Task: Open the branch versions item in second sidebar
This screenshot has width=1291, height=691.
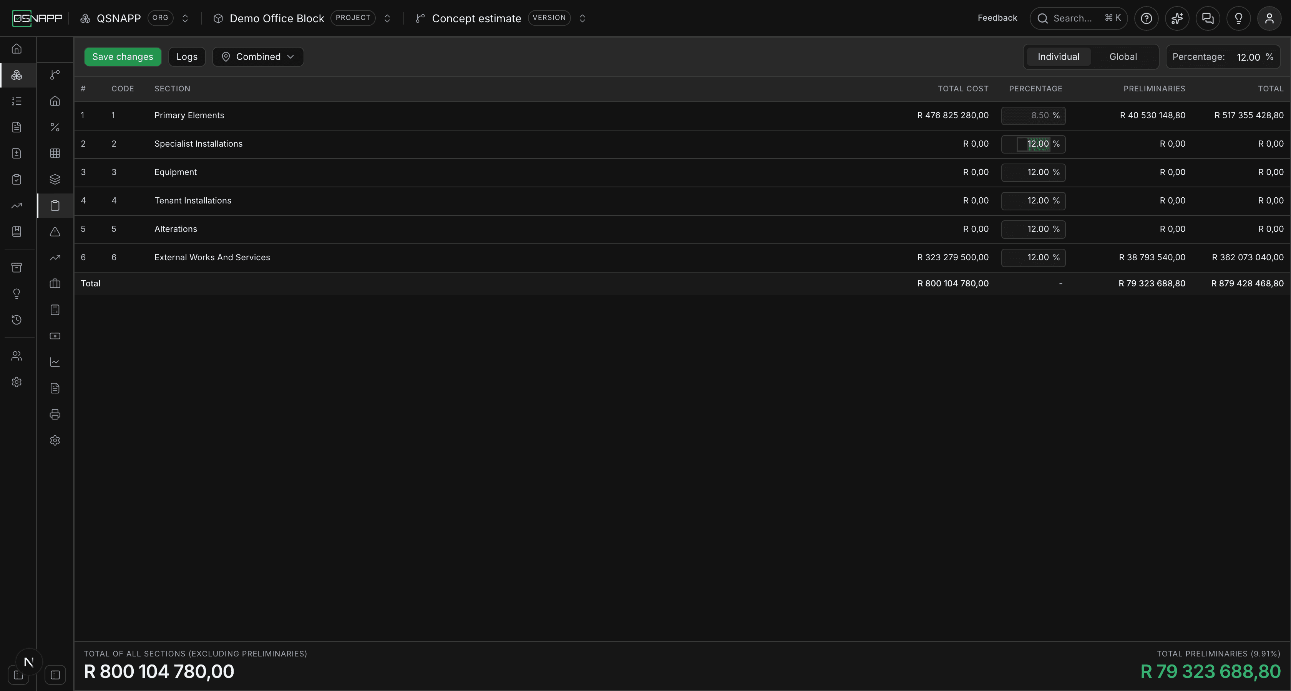Action: [55, 75]
